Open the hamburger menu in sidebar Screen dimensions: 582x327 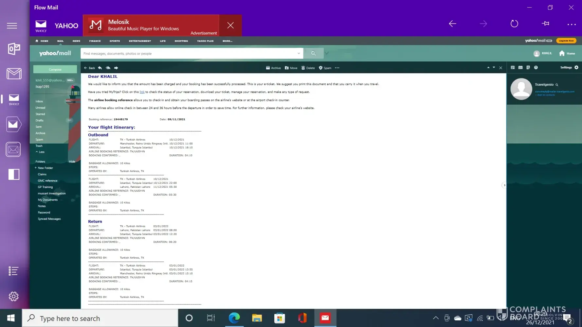(x=12, y=26)
